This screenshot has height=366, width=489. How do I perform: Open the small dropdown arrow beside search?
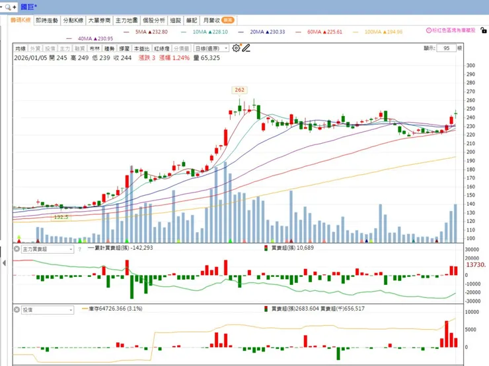pos(1,7)
